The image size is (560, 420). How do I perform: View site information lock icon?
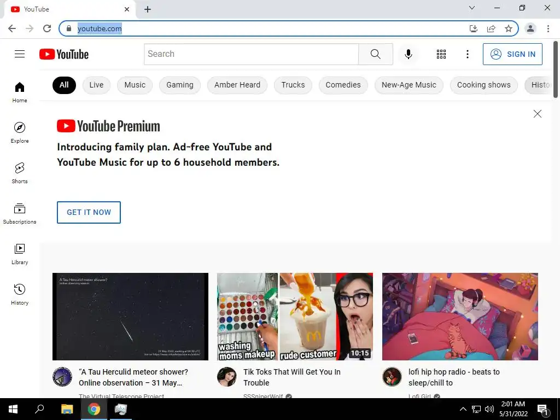[x=68, y=28]
